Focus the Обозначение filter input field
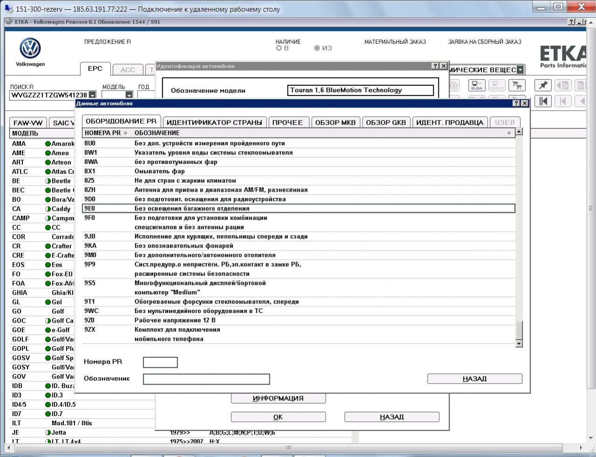Screen dimensions: 596x457 [x=206, y=379]
